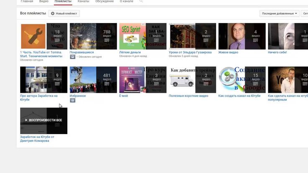Screen dimensions: 308x173
Task: Go to the Каналы tab
Action: [83, 2]
